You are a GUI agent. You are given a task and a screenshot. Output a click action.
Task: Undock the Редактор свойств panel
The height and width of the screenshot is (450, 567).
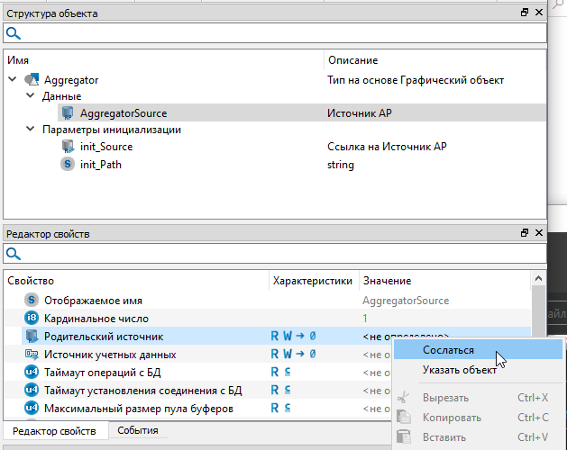(x=525, y=233)
